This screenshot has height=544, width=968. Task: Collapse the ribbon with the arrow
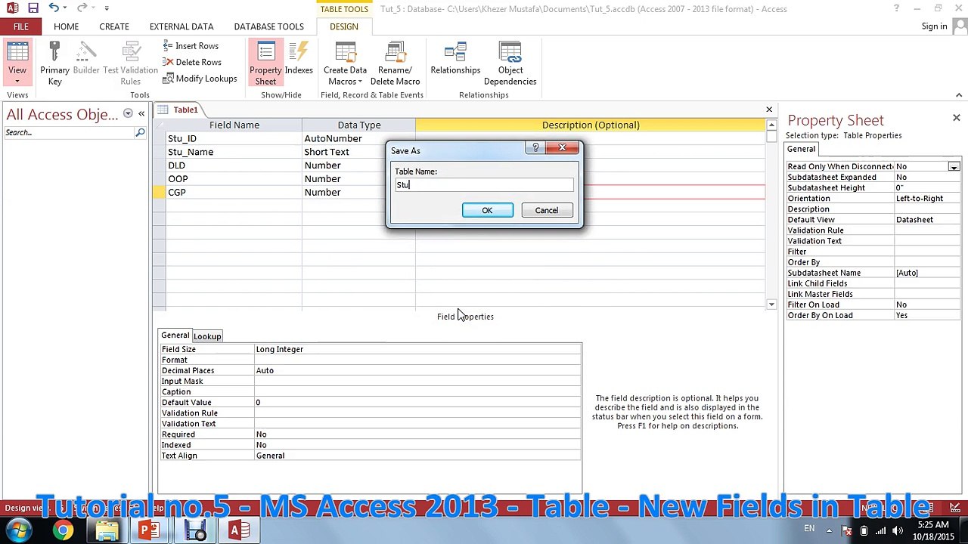coord(959,95)
